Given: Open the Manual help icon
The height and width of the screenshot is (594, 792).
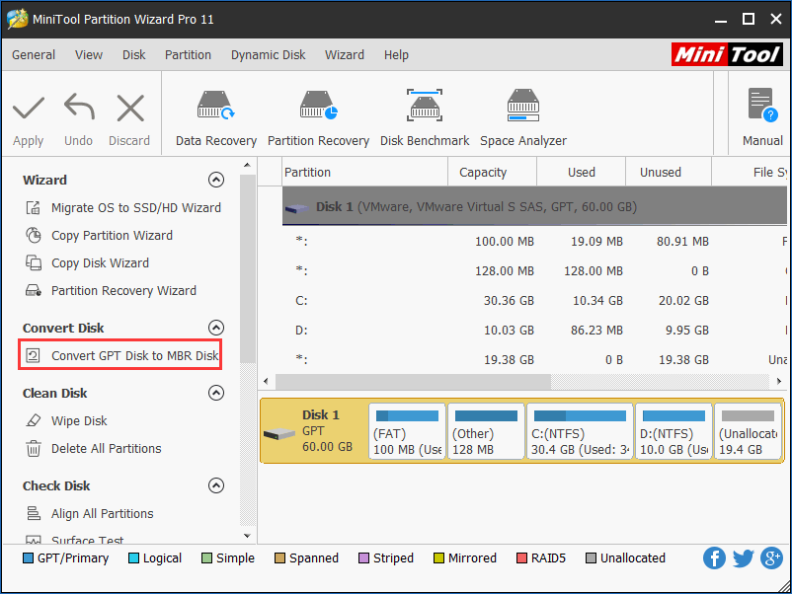Looking at the screenshot, I should 762,106.
